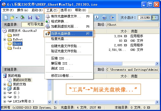Open dropdown arrow beside Open file icon
The width and height of the screenshot is (161, 111).
pyautogui.click(x=17, y=18)
